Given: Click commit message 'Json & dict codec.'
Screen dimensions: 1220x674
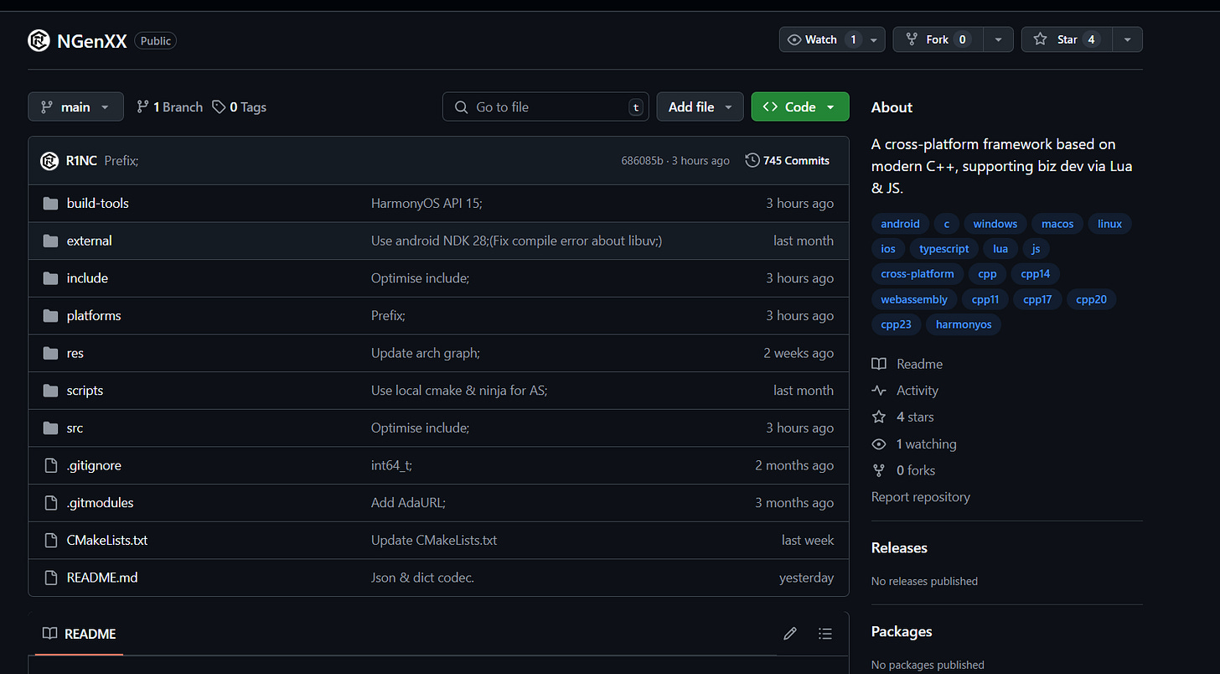Looking at the screenshot, I should (422, 578).
